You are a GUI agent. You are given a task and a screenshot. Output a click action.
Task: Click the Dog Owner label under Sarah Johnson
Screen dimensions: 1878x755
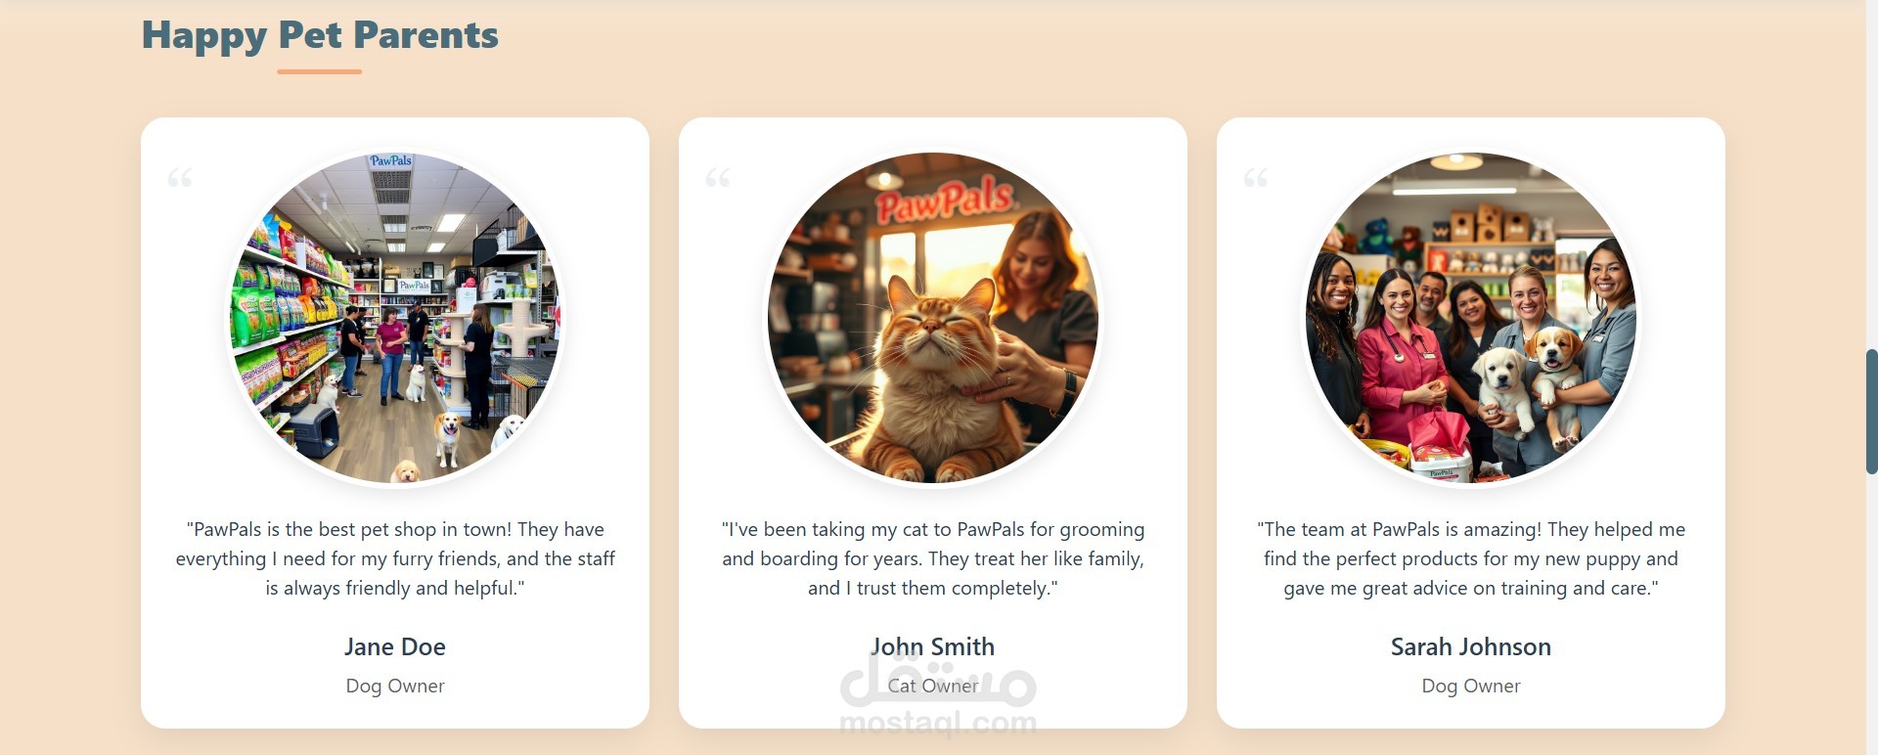click(1471, 686)
